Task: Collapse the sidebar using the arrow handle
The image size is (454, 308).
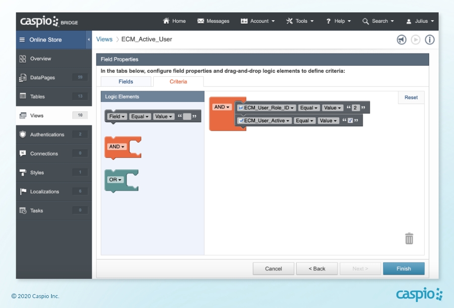Action: [x=89, y=40]
